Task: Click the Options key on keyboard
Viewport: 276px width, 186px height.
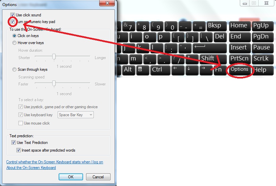Action: (239, 69)
